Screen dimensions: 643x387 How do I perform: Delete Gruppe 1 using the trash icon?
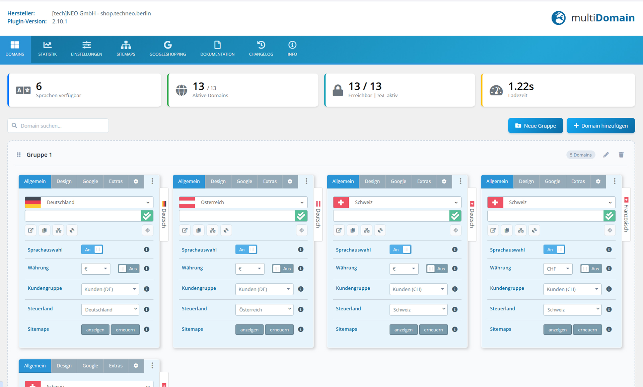pyautogui.click(x=621, y=155)
